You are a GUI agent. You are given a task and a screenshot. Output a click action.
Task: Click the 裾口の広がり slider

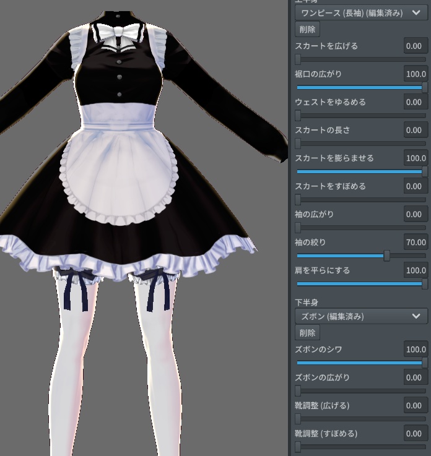[x=361, y=87]
